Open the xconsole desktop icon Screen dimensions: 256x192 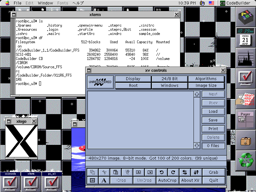tap(11, 182)
